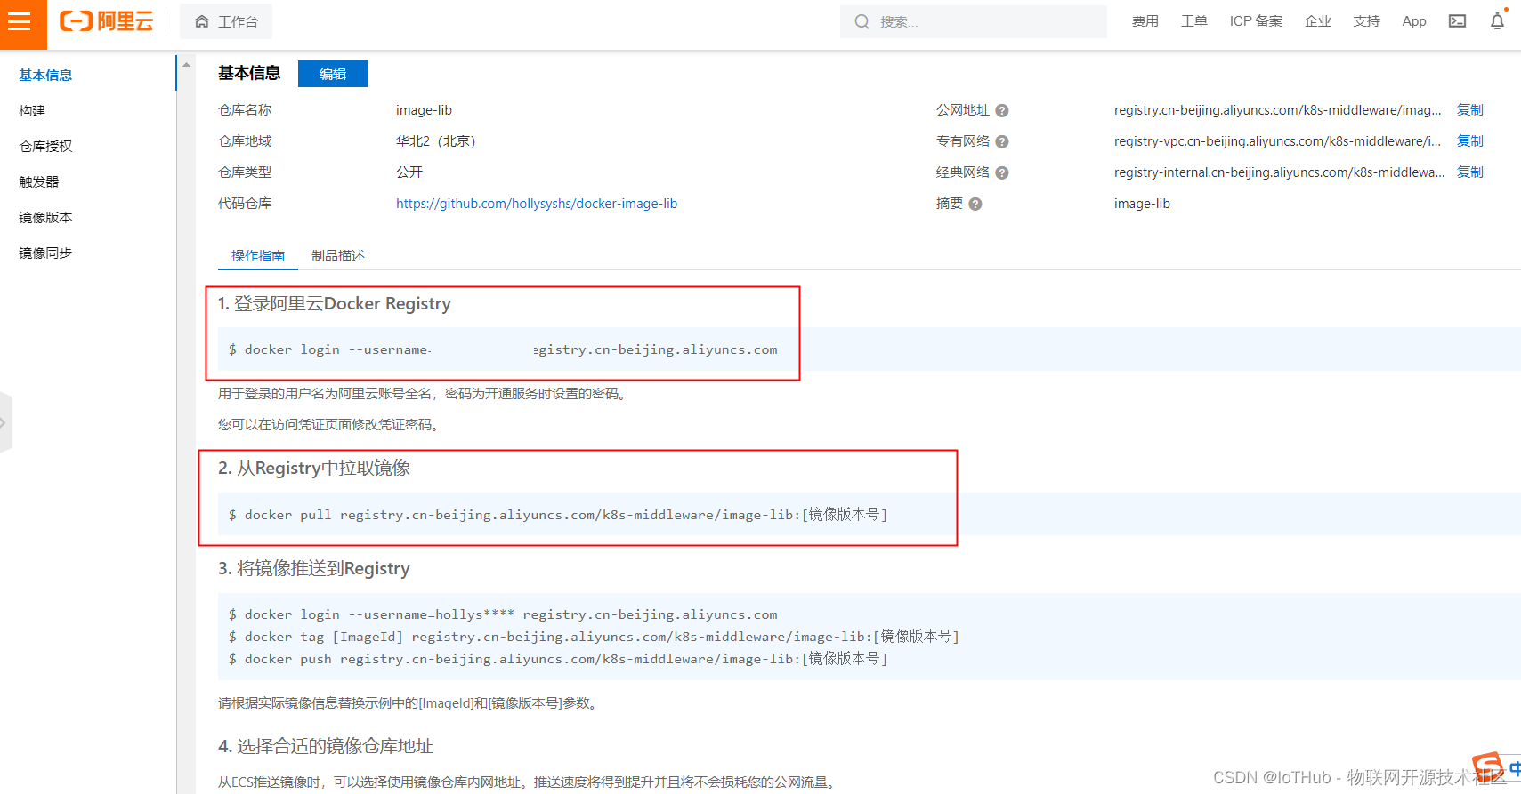Open the orange hamburger menu
The image size is (1521, 794).
(x=21, y=22)
